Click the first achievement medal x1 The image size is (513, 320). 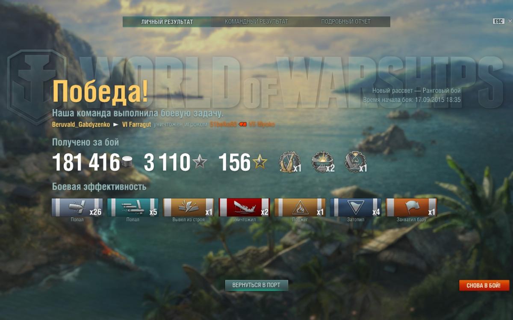pyautogui.click(x=289, y=162)
